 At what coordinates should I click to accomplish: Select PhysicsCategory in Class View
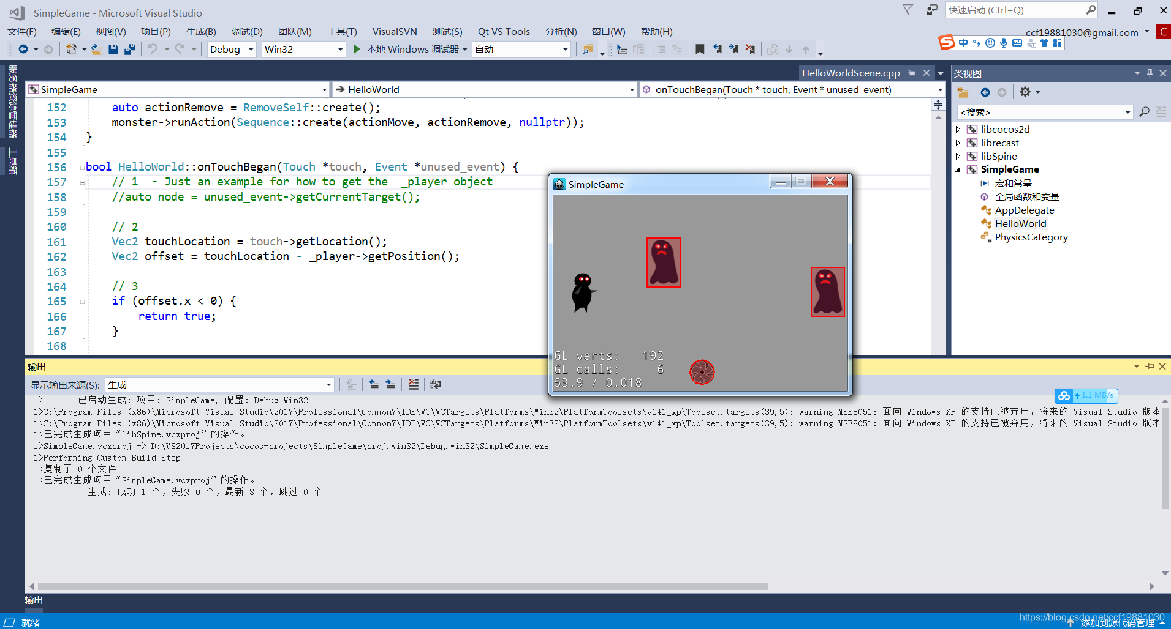(1031, 237)
